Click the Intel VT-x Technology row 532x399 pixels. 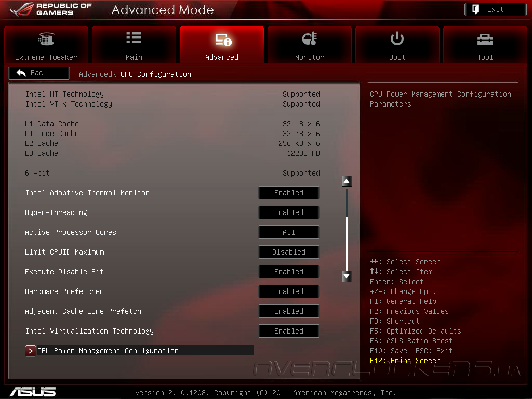(172, 104)
